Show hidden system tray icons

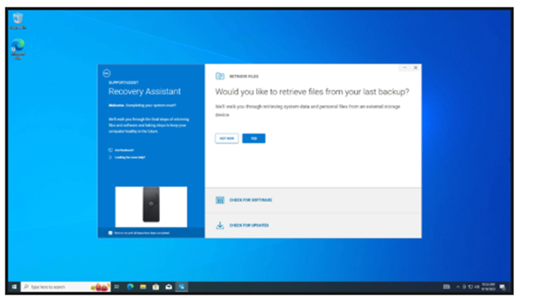coord(458,287)
